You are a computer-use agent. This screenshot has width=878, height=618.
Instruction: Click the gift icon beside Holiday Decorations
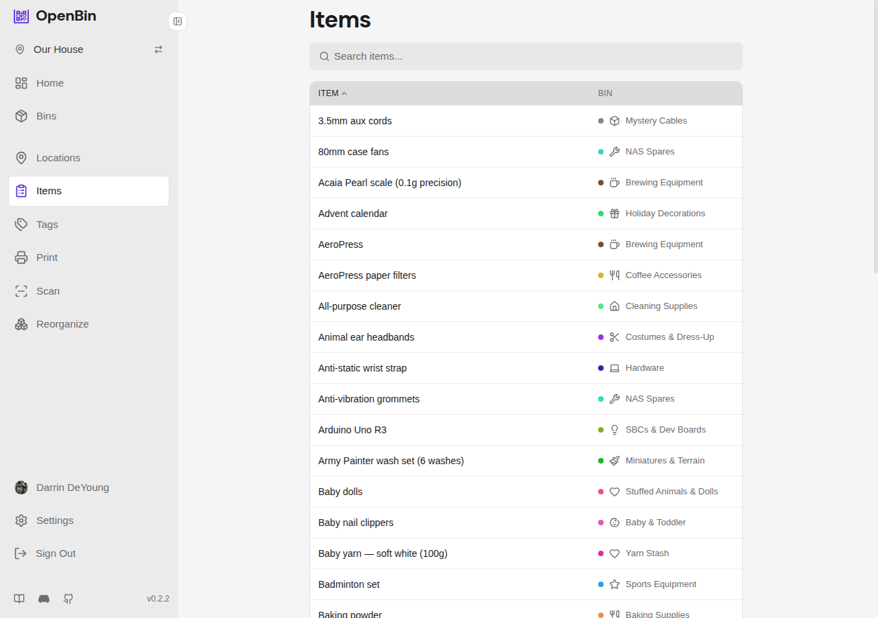pyautogui.click(x=614, y=213)
